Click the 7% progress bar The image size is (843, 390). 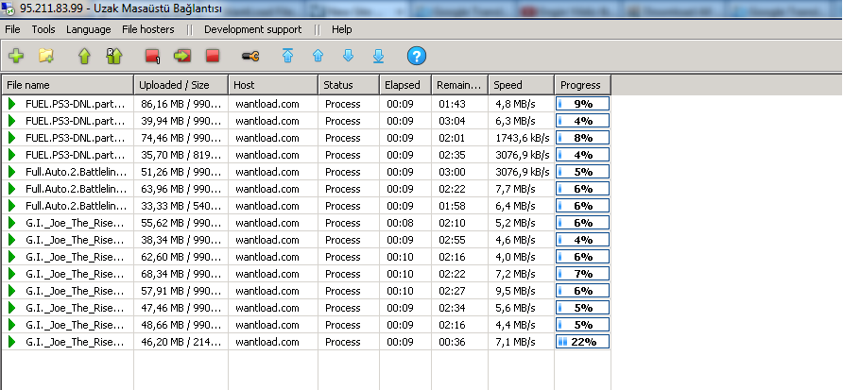pos(583,274)
